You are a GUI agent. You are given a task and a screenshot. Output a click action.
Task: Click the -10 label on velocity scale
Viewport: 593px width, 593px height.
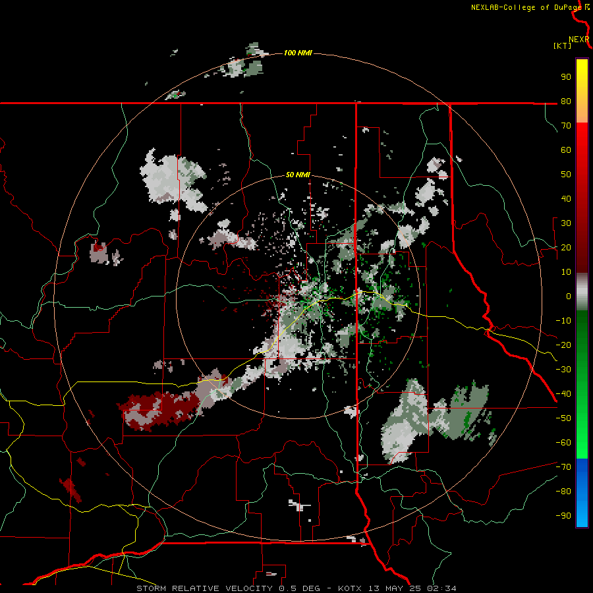click(563, 321)
